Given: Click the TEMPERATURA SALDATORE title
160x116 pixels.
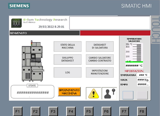Looking at the screenshot, I should click(134, 40).
